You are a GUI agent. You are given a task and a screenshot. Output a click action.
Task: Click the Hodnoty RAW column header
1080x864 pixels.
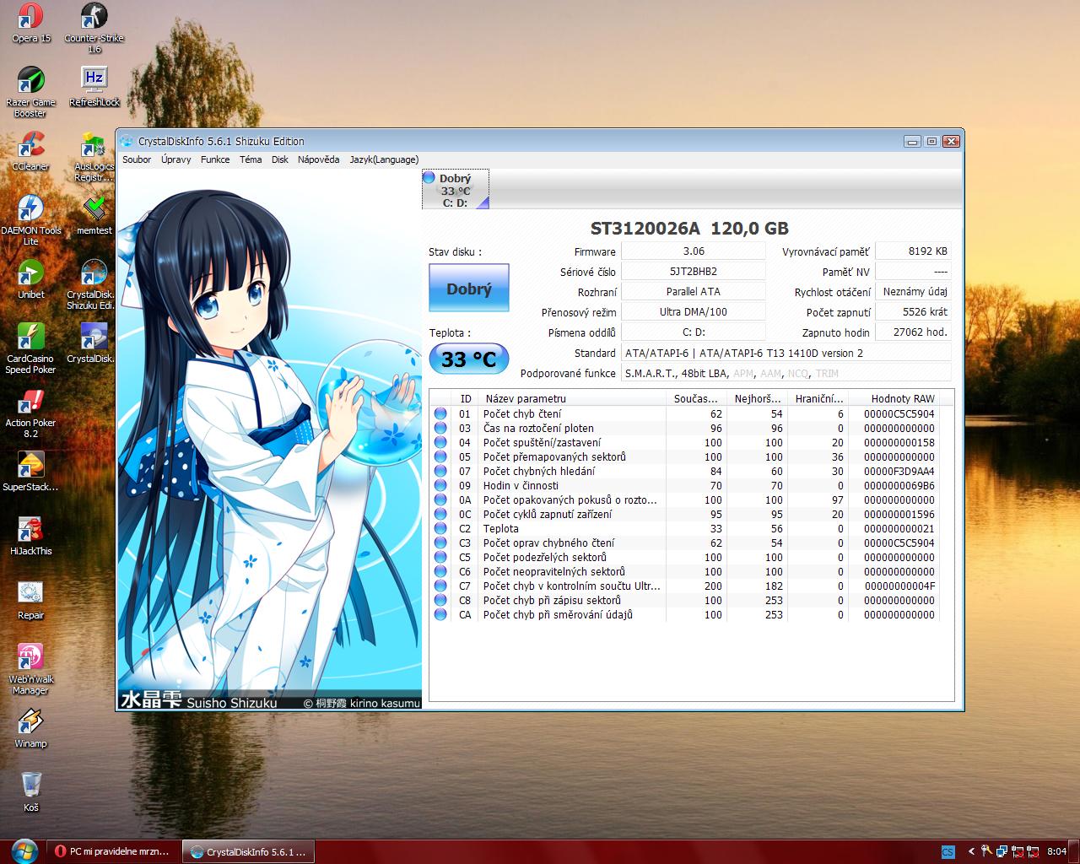click(902, 398)
